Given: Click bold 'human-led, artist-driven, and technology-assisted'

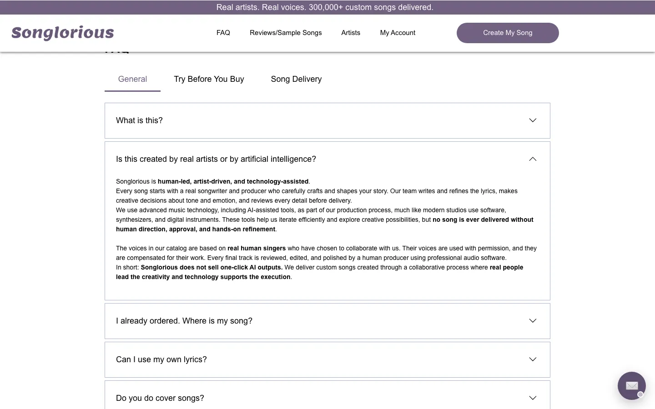Looking at the screenshot, I should [x=233, y=181].
